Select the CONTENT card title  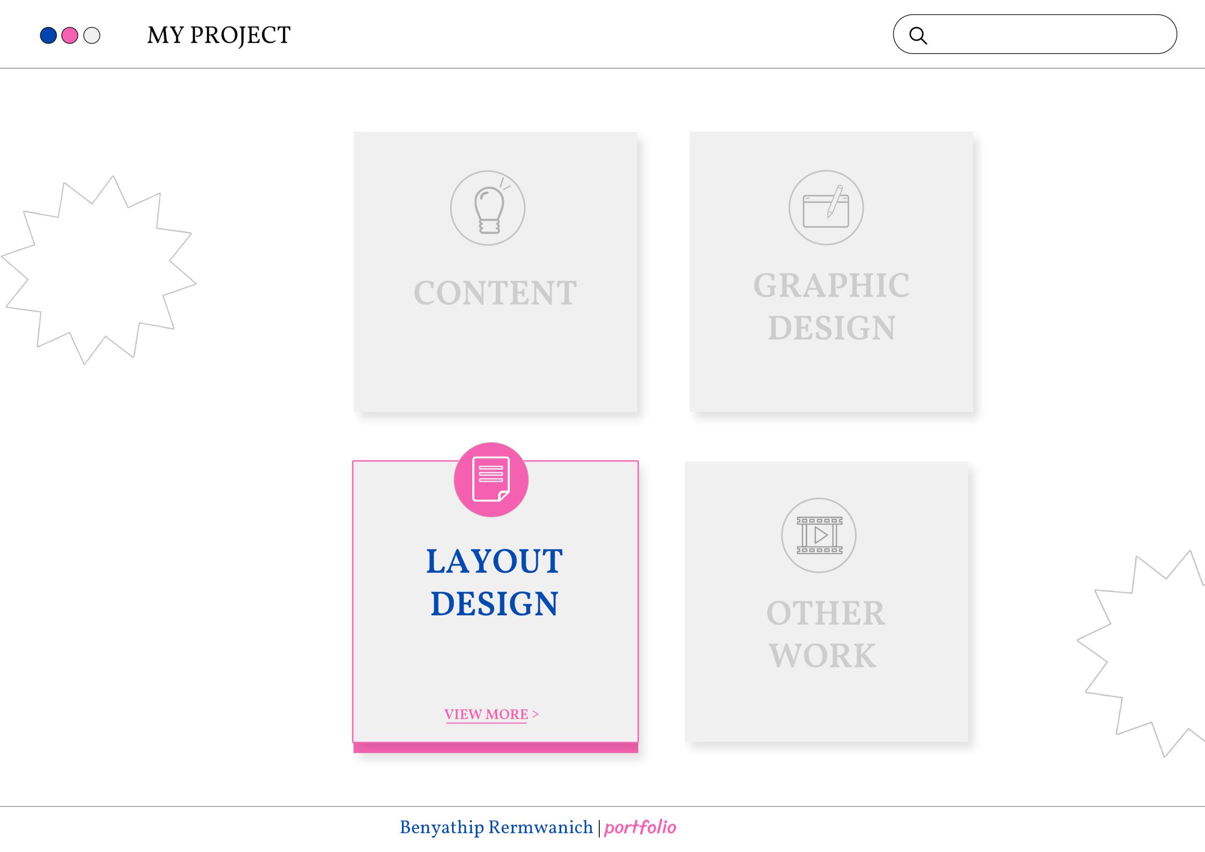(495, 292)
